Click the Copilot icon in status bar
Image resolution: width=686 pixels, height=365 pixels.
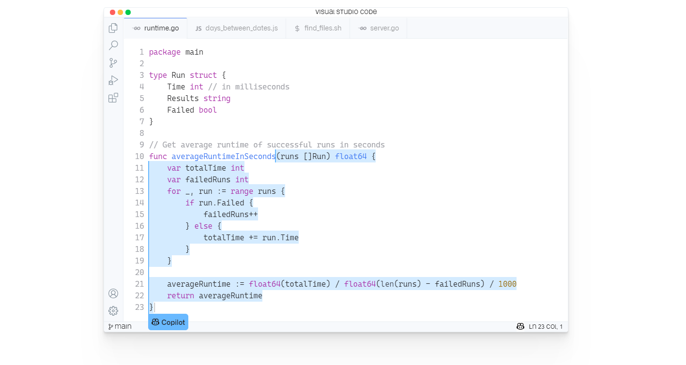tap(520, 326)
